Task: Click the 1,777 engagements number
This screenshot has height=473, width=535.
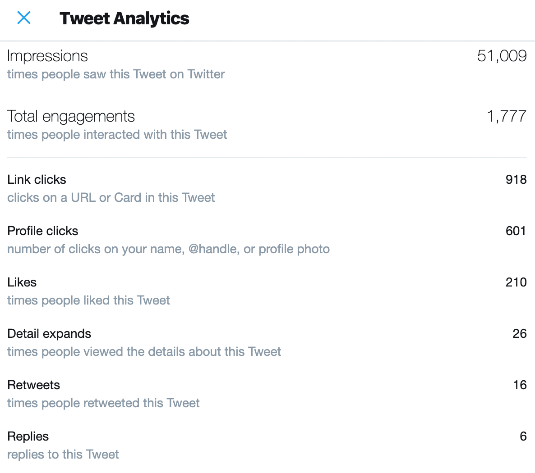Action: (506, 116)
